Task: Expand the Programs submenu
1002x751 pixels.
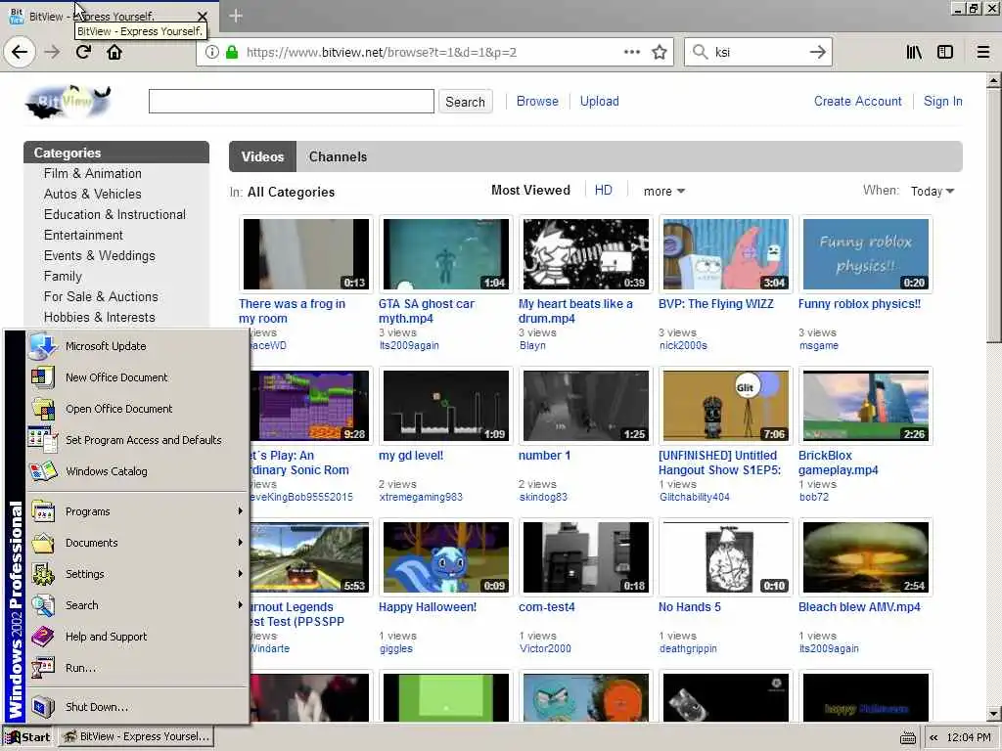Action: click(137, 511)
